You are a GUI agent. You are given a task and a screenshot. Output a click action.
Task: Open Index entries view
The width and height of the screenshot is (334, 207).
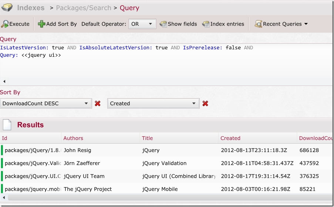pyautogui.click(x=223, y=24)
